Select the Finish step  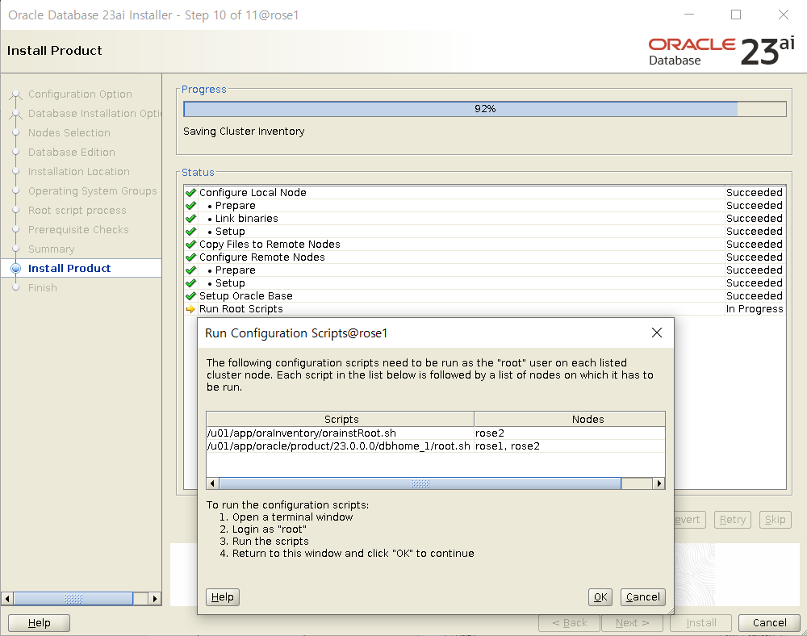pyautogui.click(x=42, y=287)
